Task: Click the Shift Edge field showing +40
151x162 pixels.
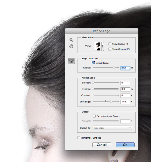Action: click(125, 102)
